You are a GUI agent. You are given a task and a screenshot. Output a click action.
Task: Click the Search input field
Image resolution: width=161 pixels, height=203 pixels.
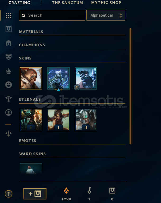(52, 15)
